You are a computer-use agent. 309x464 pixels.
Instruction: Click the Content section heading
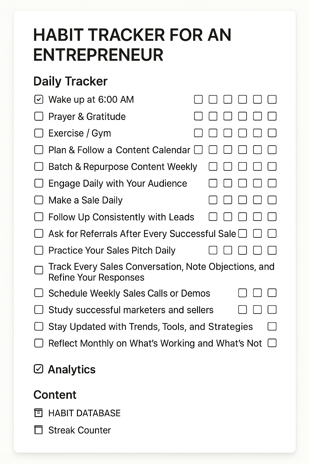(x=55, y=395)
